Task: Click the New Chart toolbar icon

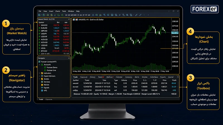Action: pos(39,15)
